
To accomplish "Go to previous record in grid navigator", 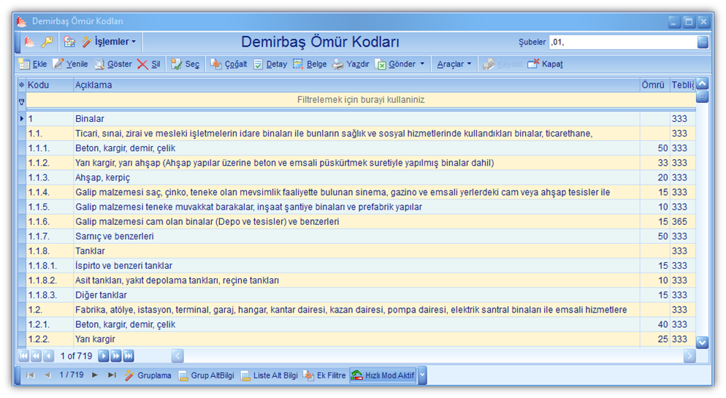I will (x=48, y=356).
